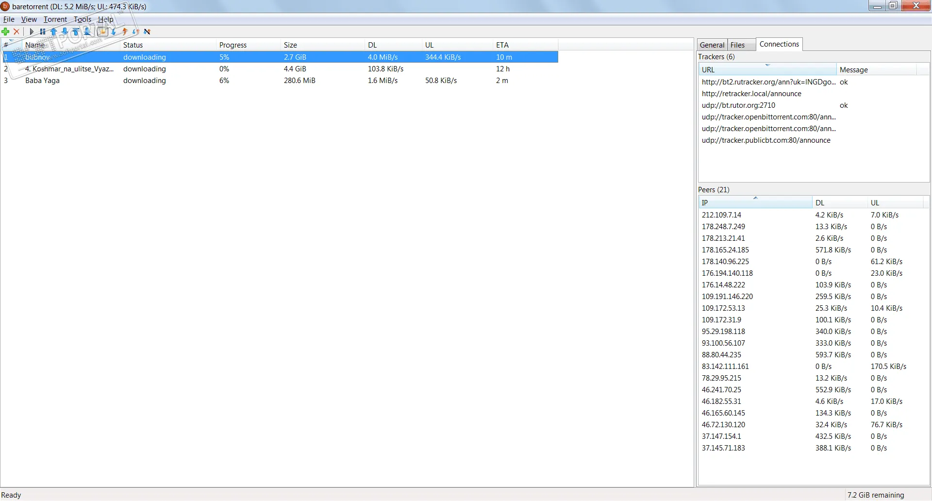
Task: Click the move to bottom arrow icon
Action: tap(87, 32)
